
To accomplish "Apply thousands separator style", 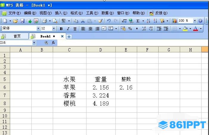I will coord(137,29).
